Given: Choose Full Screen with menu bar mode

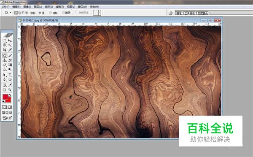Looking at the screenshot, I should coord(7,113).
